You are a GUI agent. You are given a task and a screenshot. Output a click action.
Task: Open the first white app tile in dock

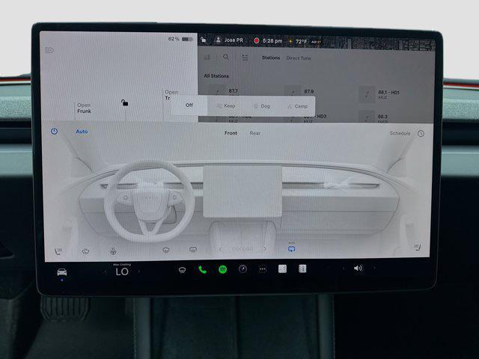click(x=283, y=269)
